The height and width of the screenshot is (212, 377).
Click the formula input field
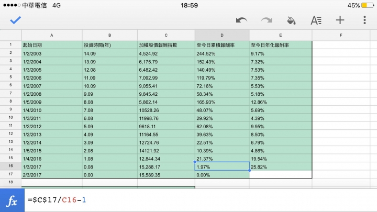point(201,200)
